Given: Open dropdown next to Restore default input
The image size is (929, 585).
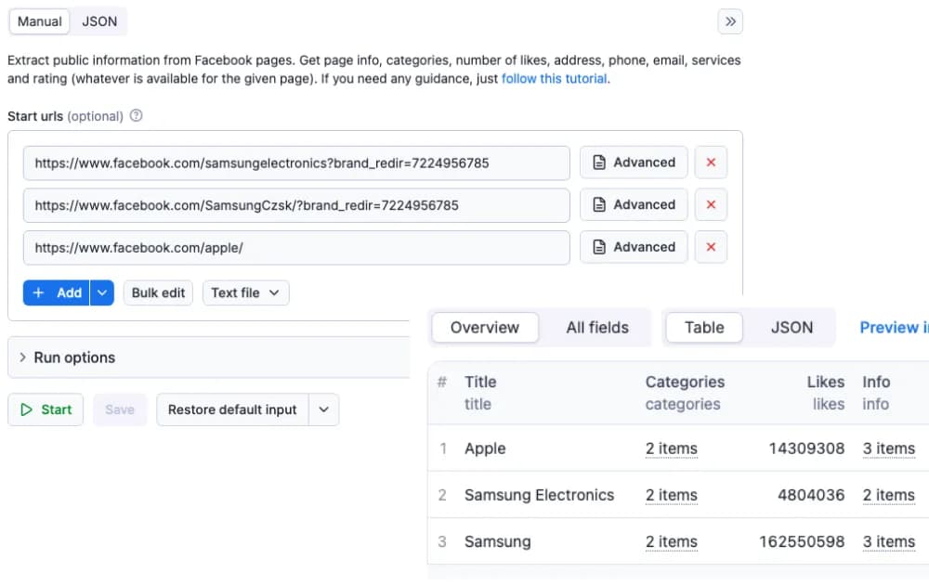Looking at the screenshot, I should click(324, 409).
